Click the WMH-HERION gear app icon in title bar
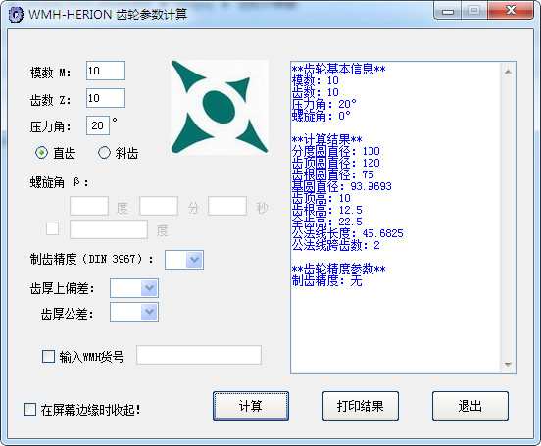 click(x=16, y=15)
